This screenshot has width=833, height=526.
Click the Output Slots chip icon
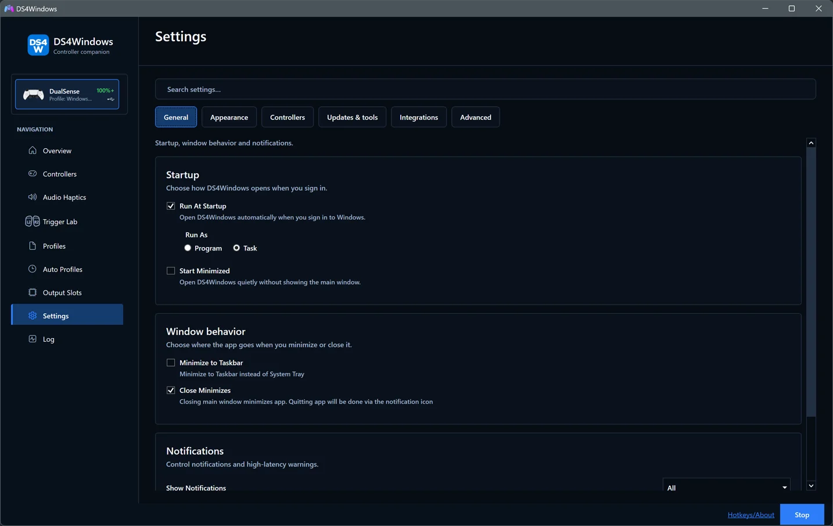click(33, 292)
